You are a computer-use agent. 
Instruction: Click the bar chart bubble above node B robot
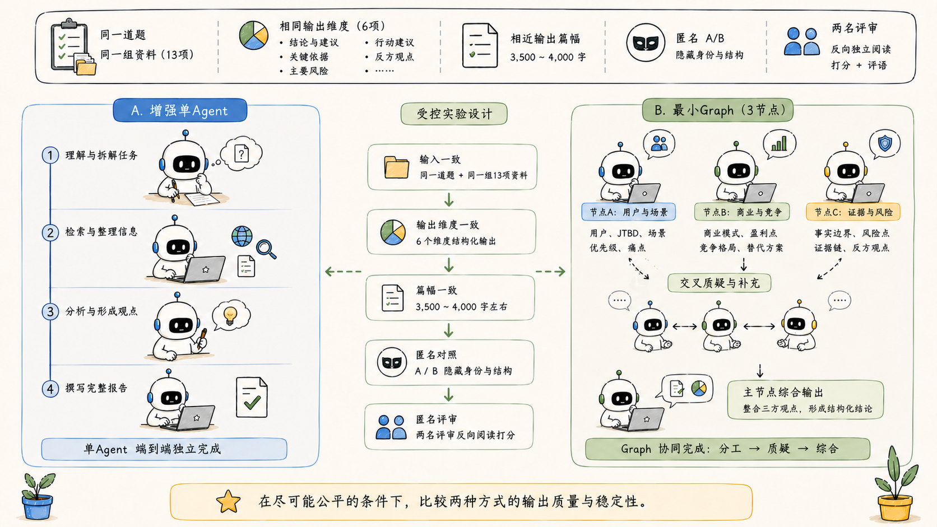(x=779, y=144)
